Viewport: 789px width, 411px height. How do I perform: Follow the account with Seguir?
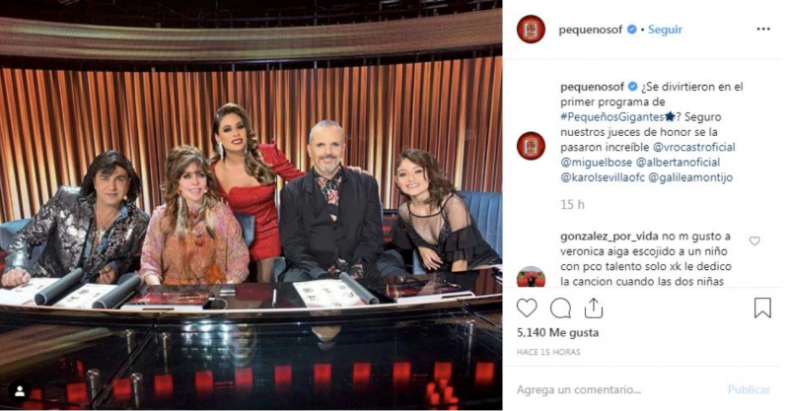[x=665, y=30]
